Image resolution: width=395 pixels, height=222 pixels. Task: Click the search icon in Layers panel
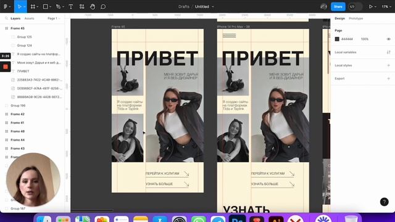[6, 18]
